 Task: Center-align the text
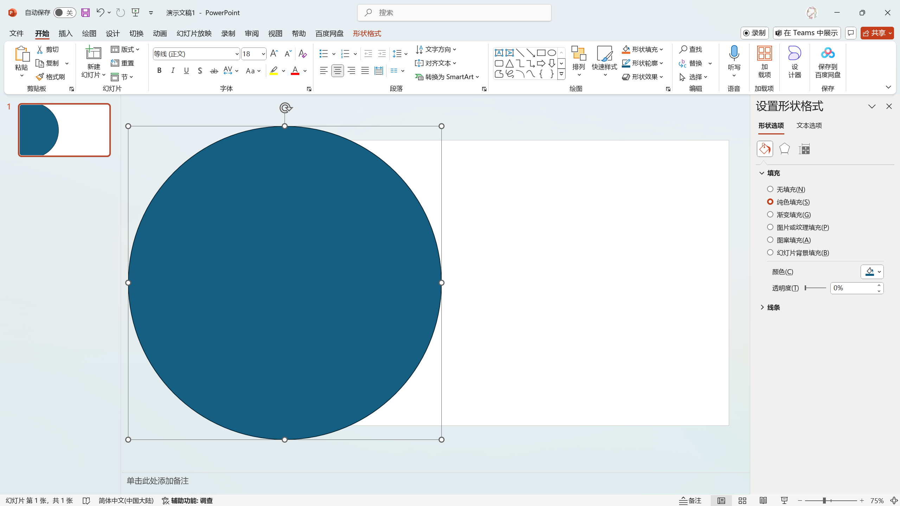tap(337, 71)
